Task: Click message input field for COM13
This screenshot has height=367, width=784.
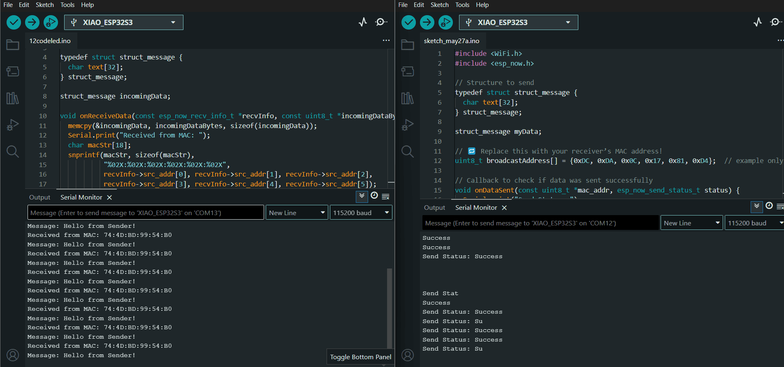Action: click(146, 213)
